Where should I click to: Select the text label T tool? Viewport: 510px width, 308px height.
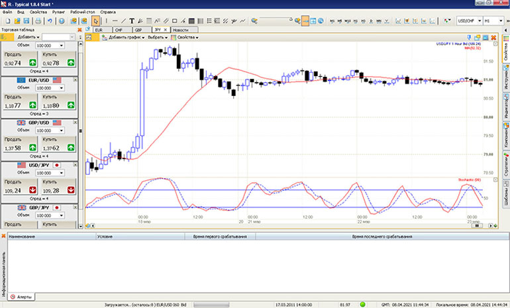point(132,21)
